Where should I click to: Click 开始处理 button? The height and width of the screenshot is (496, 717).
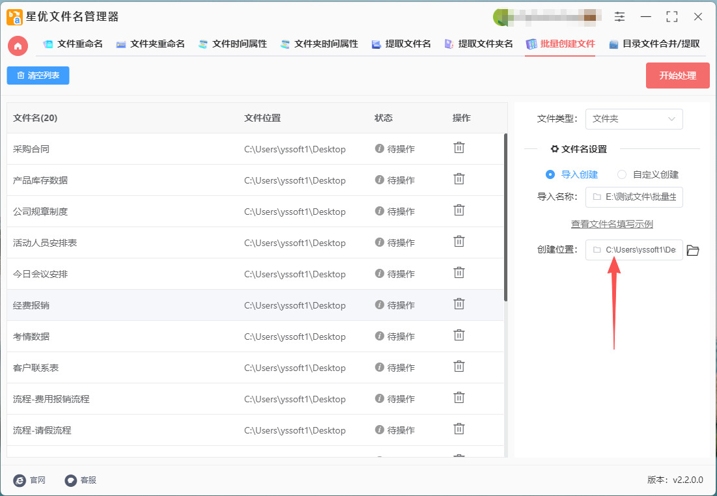click(677, 76)
